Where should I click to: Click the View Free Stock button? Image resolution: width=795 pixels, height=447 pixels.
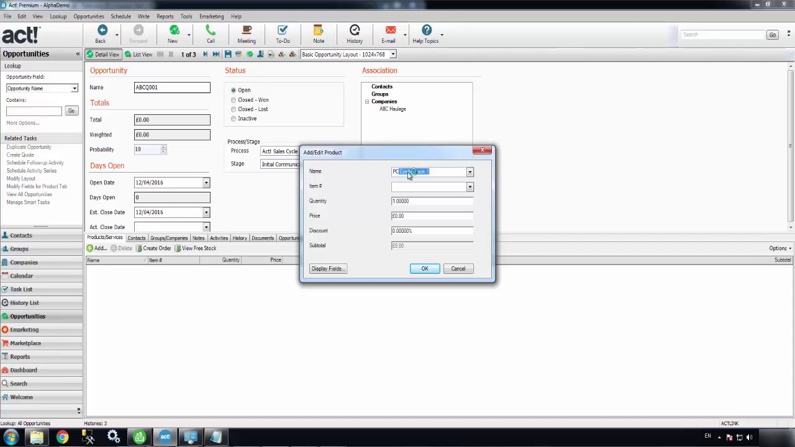[x=196, y=248]
